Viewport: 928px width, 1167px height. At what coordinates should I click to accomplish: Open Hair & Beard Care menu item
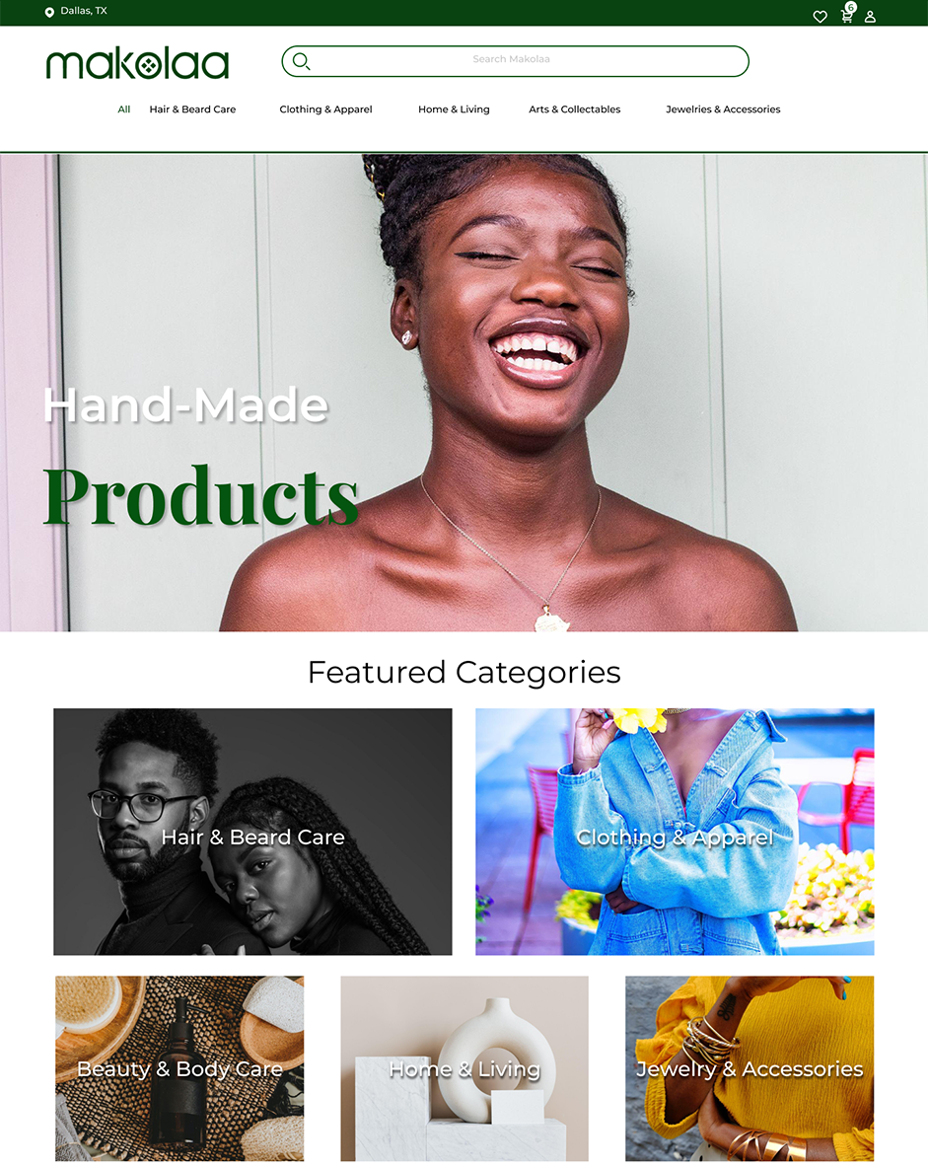pyautogui.click(x=192, y=109)
